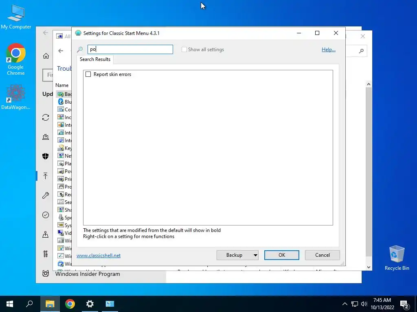Open the Backup dropdown button

237,255
